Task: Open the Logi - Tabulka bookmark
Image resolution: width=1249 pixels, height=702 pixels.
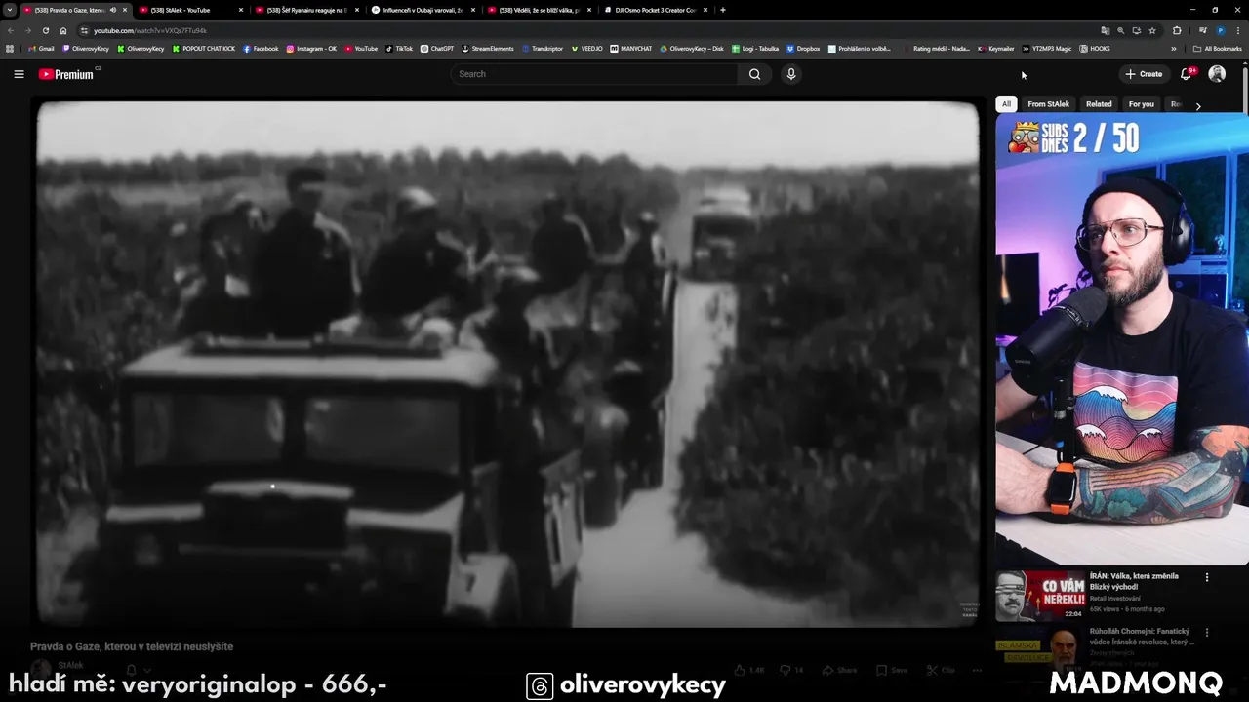Action: click(x=755, y=48)
